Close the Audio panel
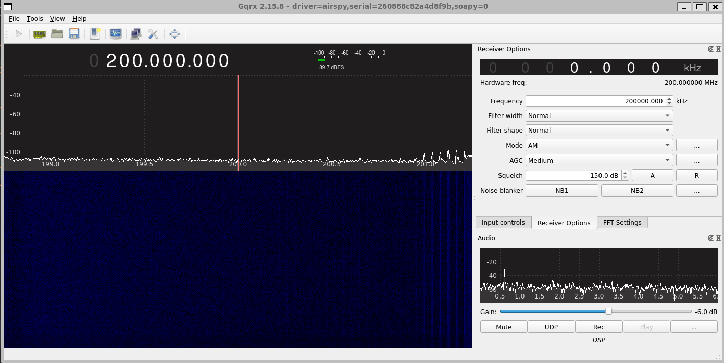 (718, 238)
